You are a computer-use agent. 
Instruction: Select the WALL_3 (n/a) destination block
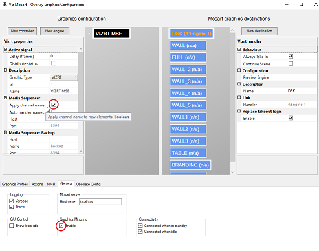coord(188,81)
